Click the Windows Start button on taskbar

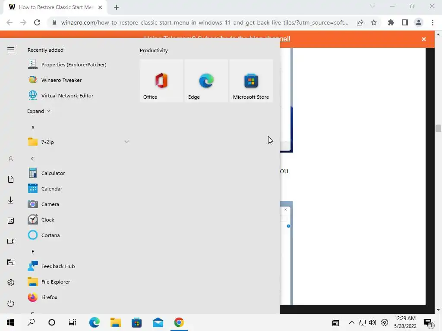(x=10, y=322)
